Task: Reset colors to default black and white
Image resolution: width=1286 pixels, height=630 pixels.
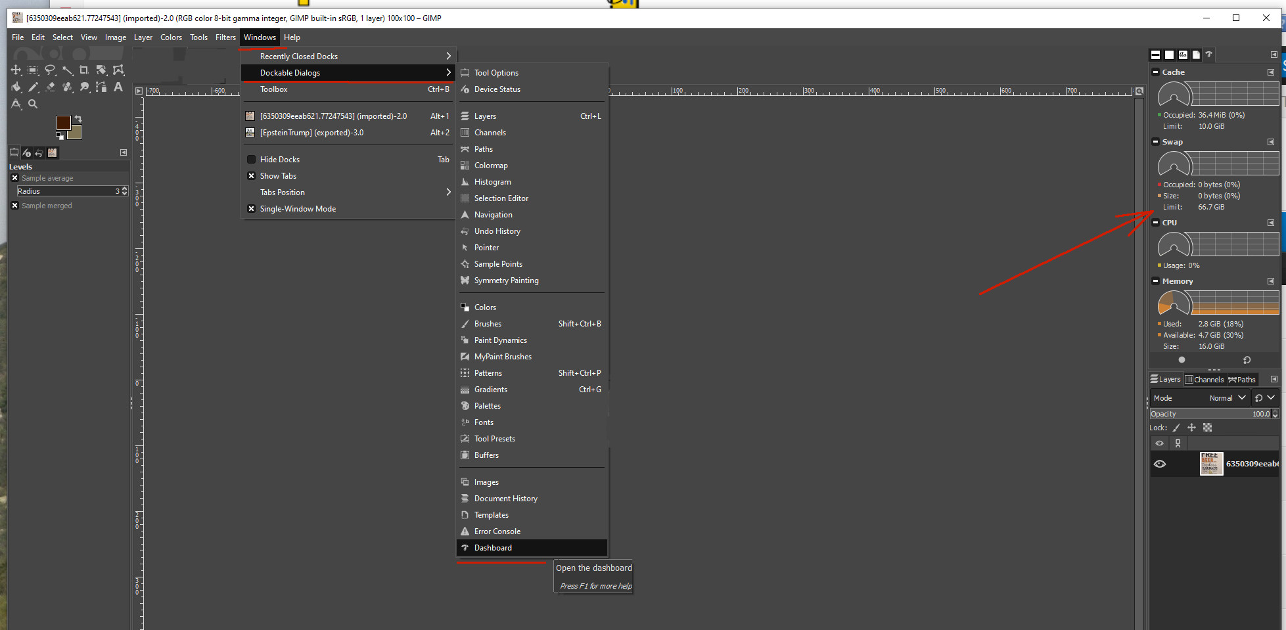Action: 60,136
